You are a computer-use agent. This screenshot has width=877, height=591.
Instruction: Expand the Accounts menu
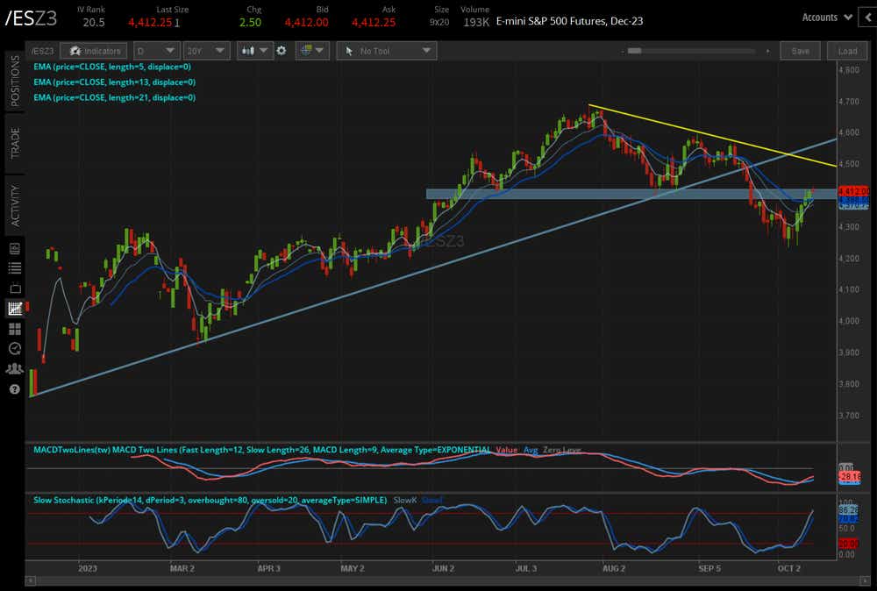coord(827,17)
